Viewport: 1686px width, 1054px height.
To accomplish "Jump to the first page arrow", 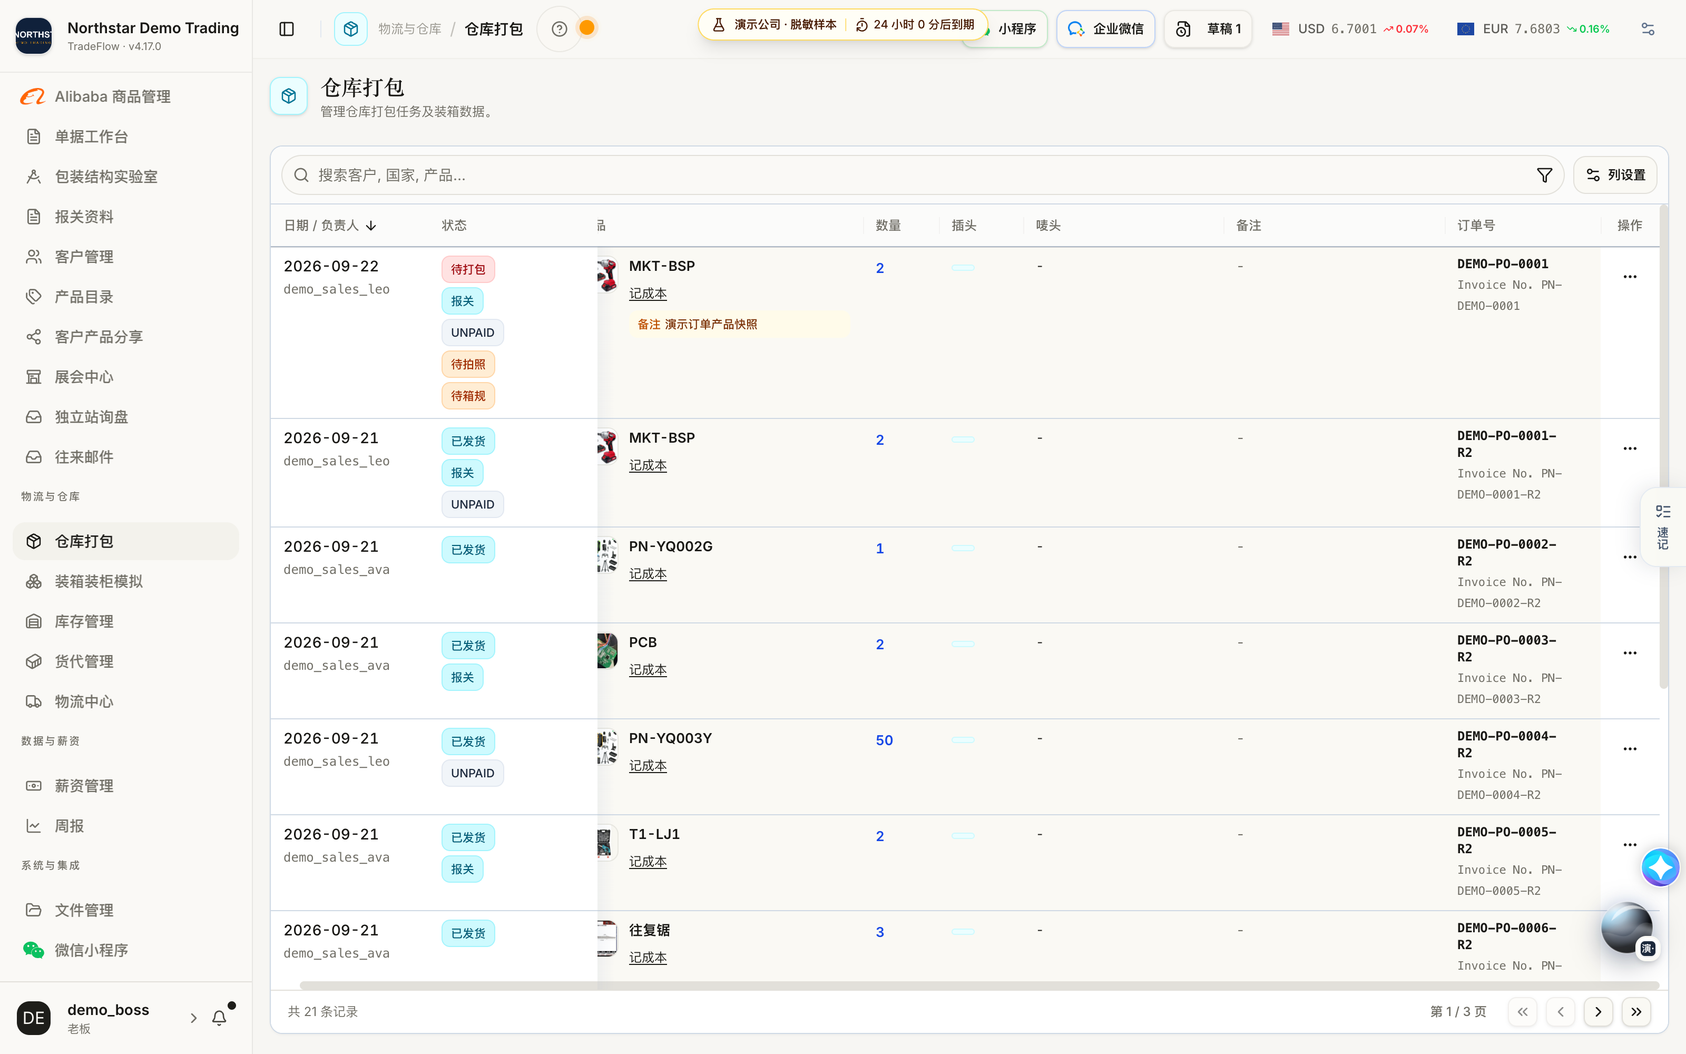I will point(1522,1011).
